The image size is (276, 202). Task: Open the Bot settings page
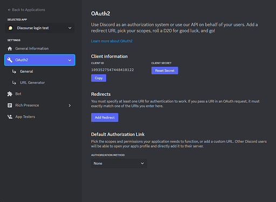tap(18, 94)
